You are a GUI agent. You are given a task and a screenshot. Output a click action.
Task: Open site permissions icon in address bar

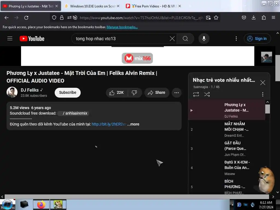(x=69, y=17)
